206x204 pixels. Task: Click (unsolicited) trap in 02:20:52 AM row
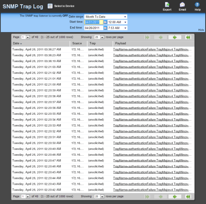pos(96,131)
